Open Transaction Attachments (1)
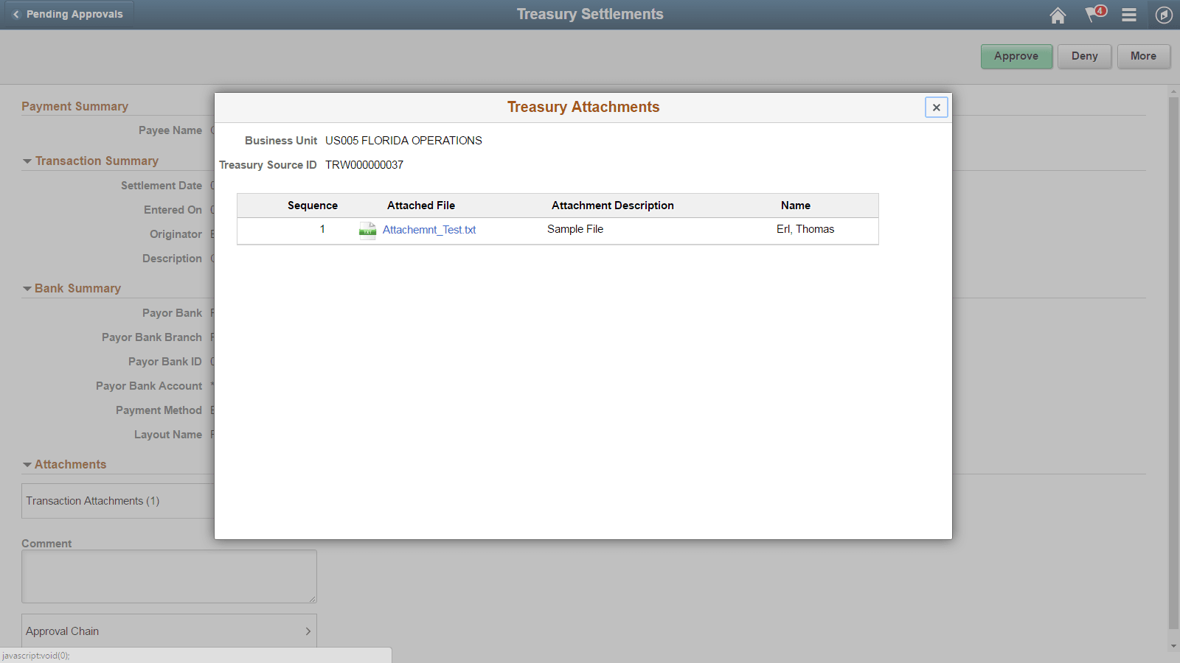This screenshot has width=1180, height=663. (x=91, y=501)
